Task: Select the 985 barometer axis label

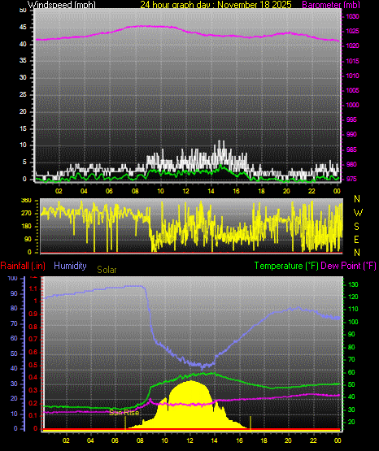Action: 351,150
